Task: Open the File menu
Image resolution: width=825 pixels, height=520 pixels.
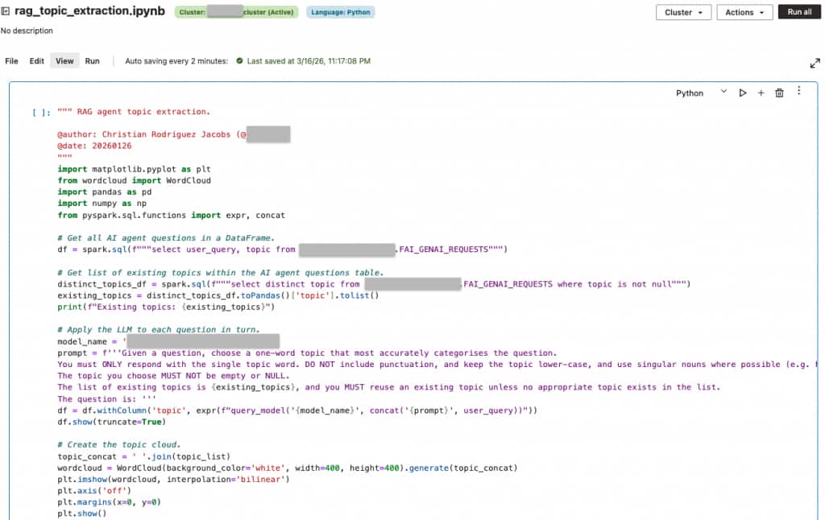Action: 13,60
